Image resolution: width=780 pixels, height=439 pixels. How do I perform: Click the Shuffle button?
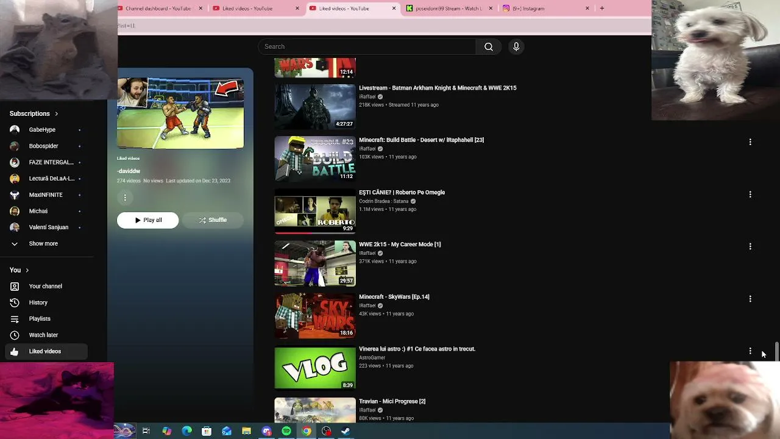click(x=213, y=220)
